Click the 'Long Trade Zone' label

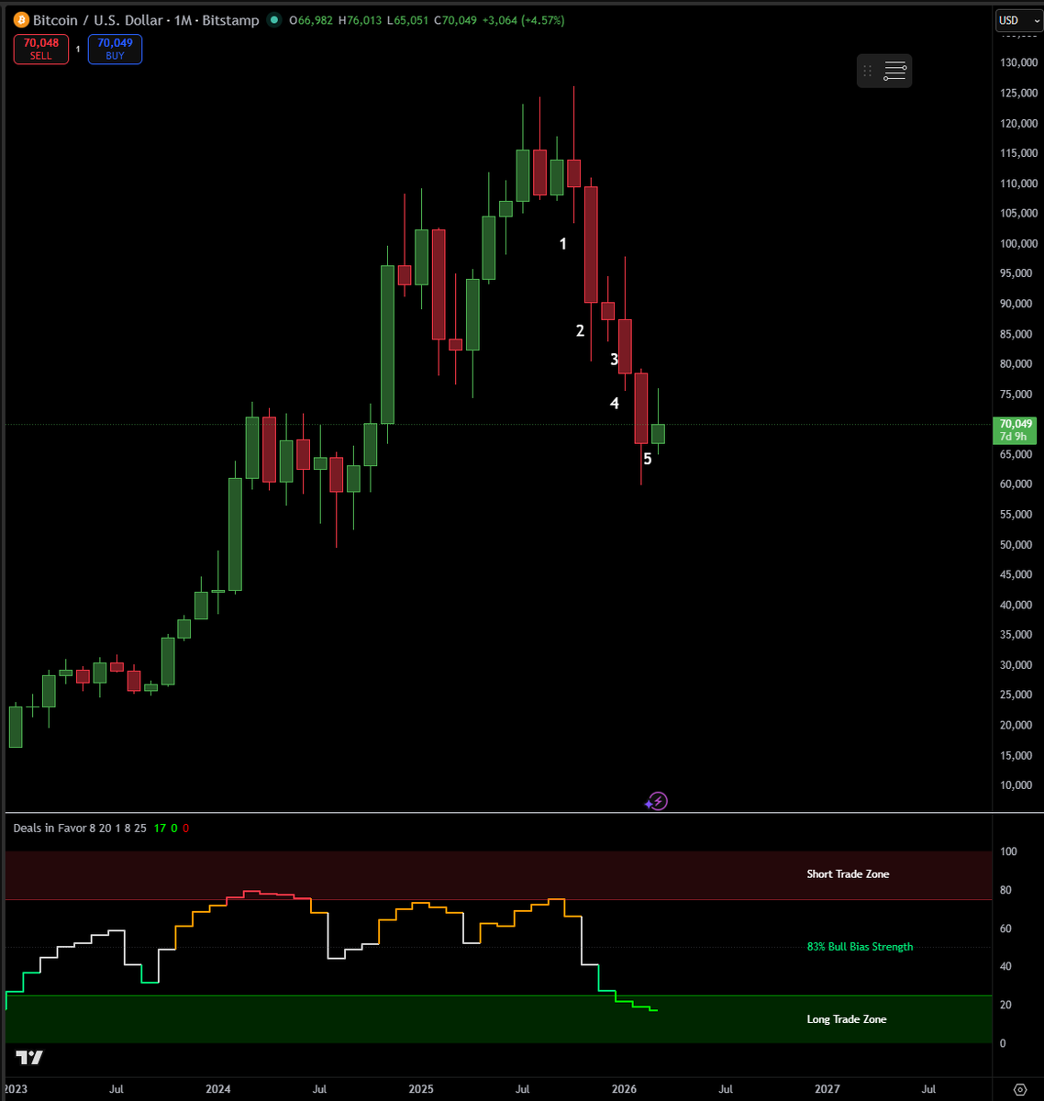click(x=847, y=1019)
